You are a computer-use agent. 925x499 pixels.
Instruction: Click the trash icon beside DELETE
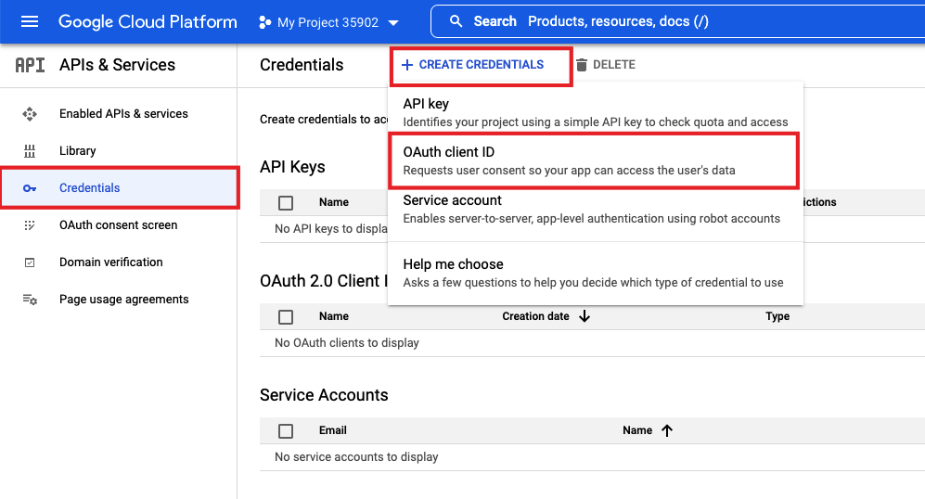[582, 65]
